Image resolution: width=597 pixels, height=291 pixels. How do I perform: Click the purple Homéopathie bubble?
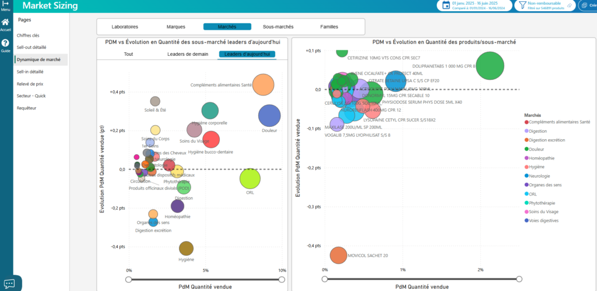pos(177,206)
